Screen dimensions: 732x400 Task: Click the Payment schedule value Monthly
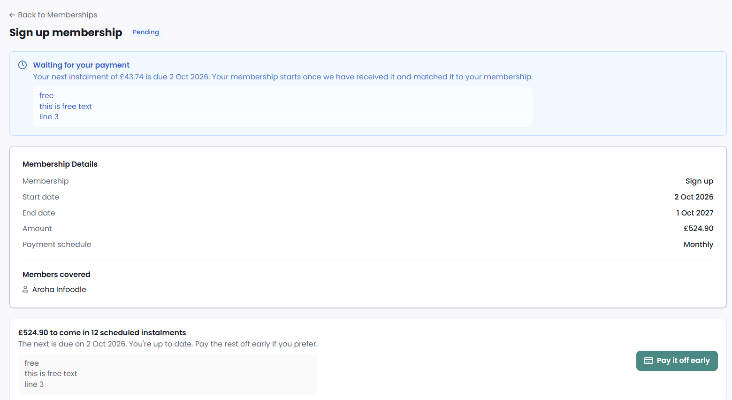pyautogui.click(x=698, y=244)
